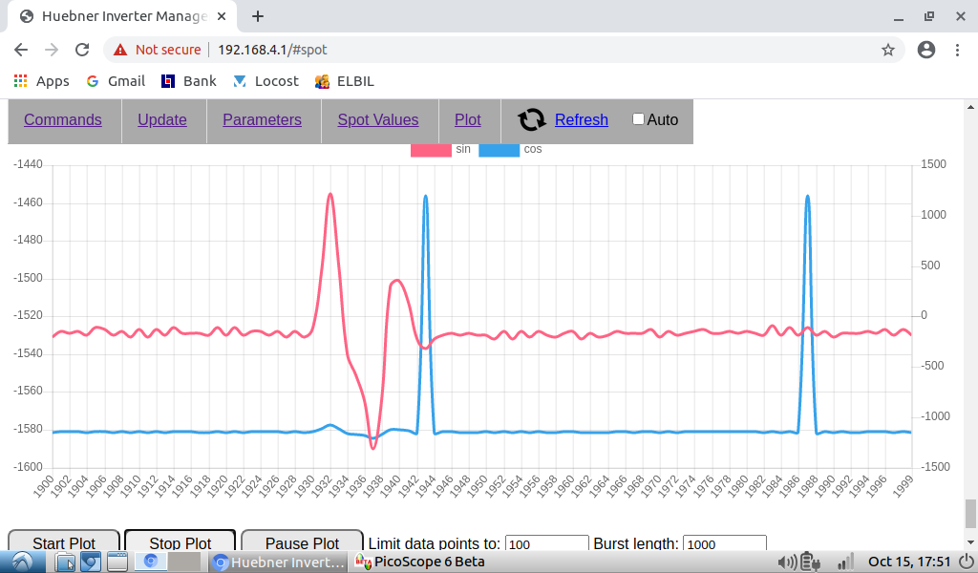The height and width of the screenshot is (573, 978).
Task: Bookmark this page with the star icon
Action: [887, 50]
